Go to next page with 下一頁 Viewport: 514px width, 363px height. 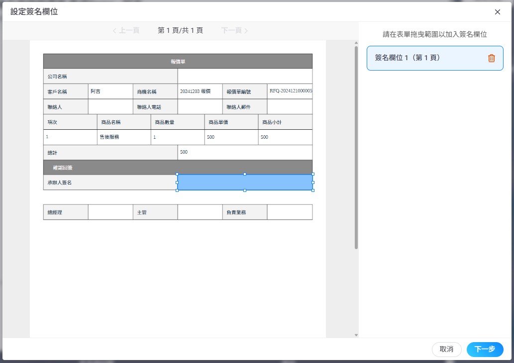(234, 30)
